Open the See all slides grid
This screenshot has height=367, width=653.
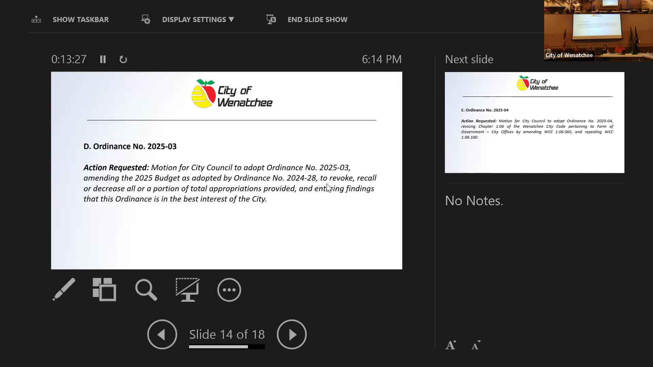pos(104,290)
